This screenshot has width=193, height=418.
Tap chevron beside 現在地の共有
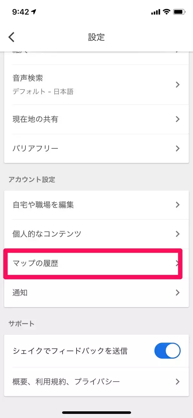178,119
